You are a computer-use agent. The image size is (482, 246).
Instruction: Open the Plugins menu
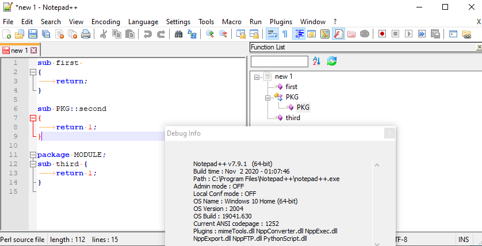tap(281, 22)
